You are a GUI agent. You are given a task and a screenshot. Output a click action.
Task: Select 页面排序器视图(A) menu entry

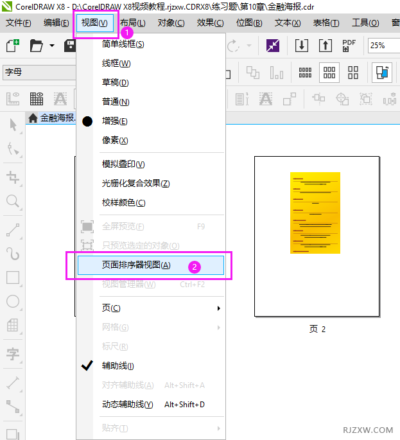click(x=151, y=265)
